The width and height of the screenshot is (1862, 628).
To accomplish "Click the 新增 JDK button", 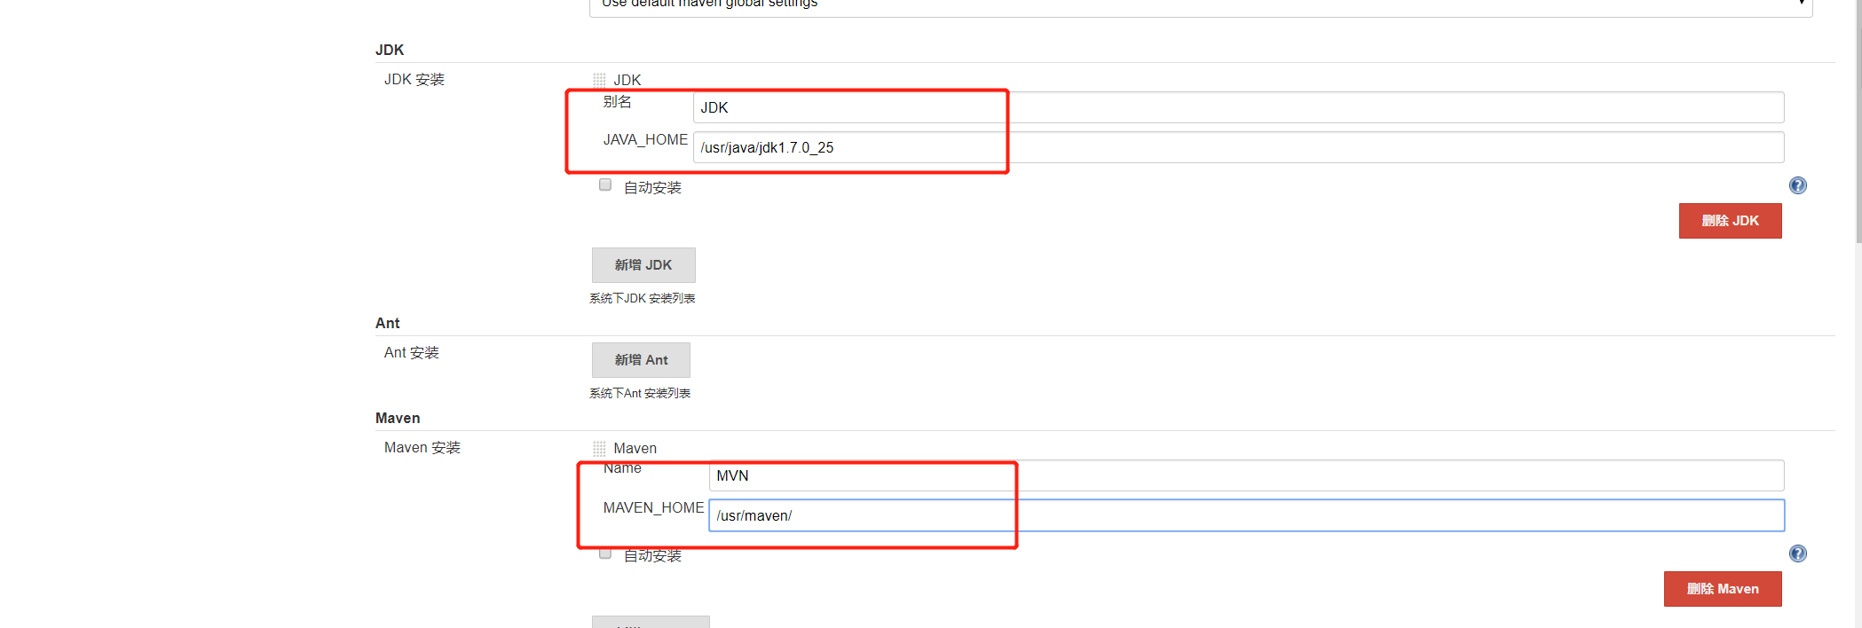I will click(643, 265).
